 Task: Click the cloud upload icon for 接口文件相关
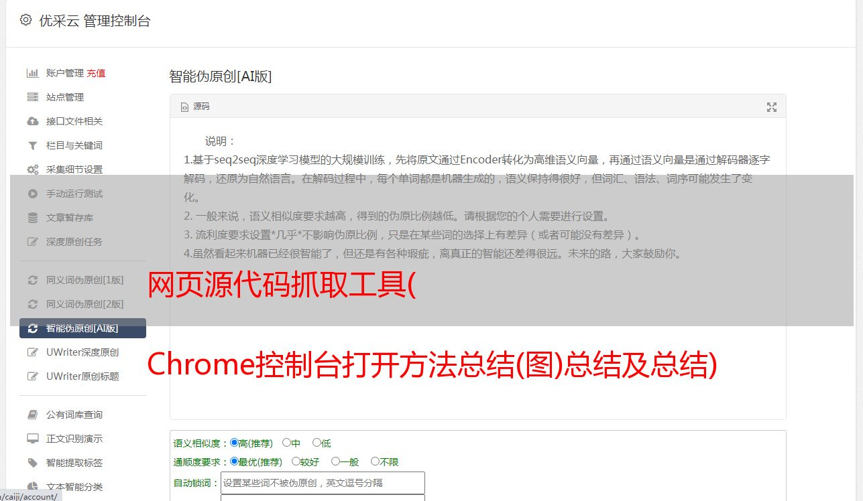tap(32, 121)
